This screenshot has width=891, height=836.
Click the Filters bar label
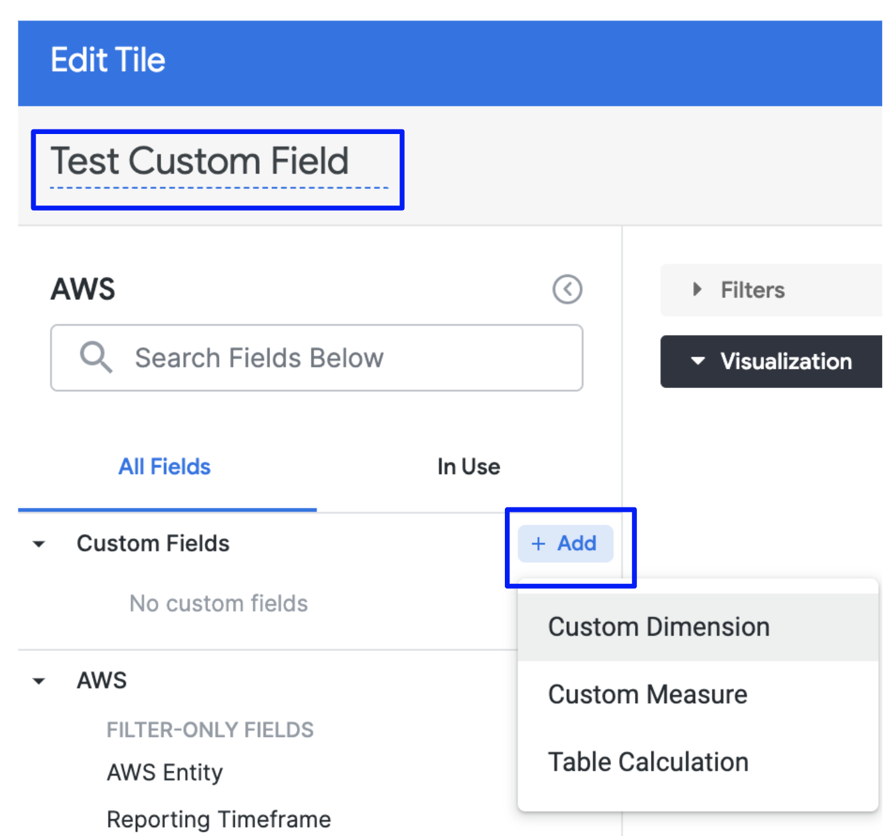(x=752, y=290)
